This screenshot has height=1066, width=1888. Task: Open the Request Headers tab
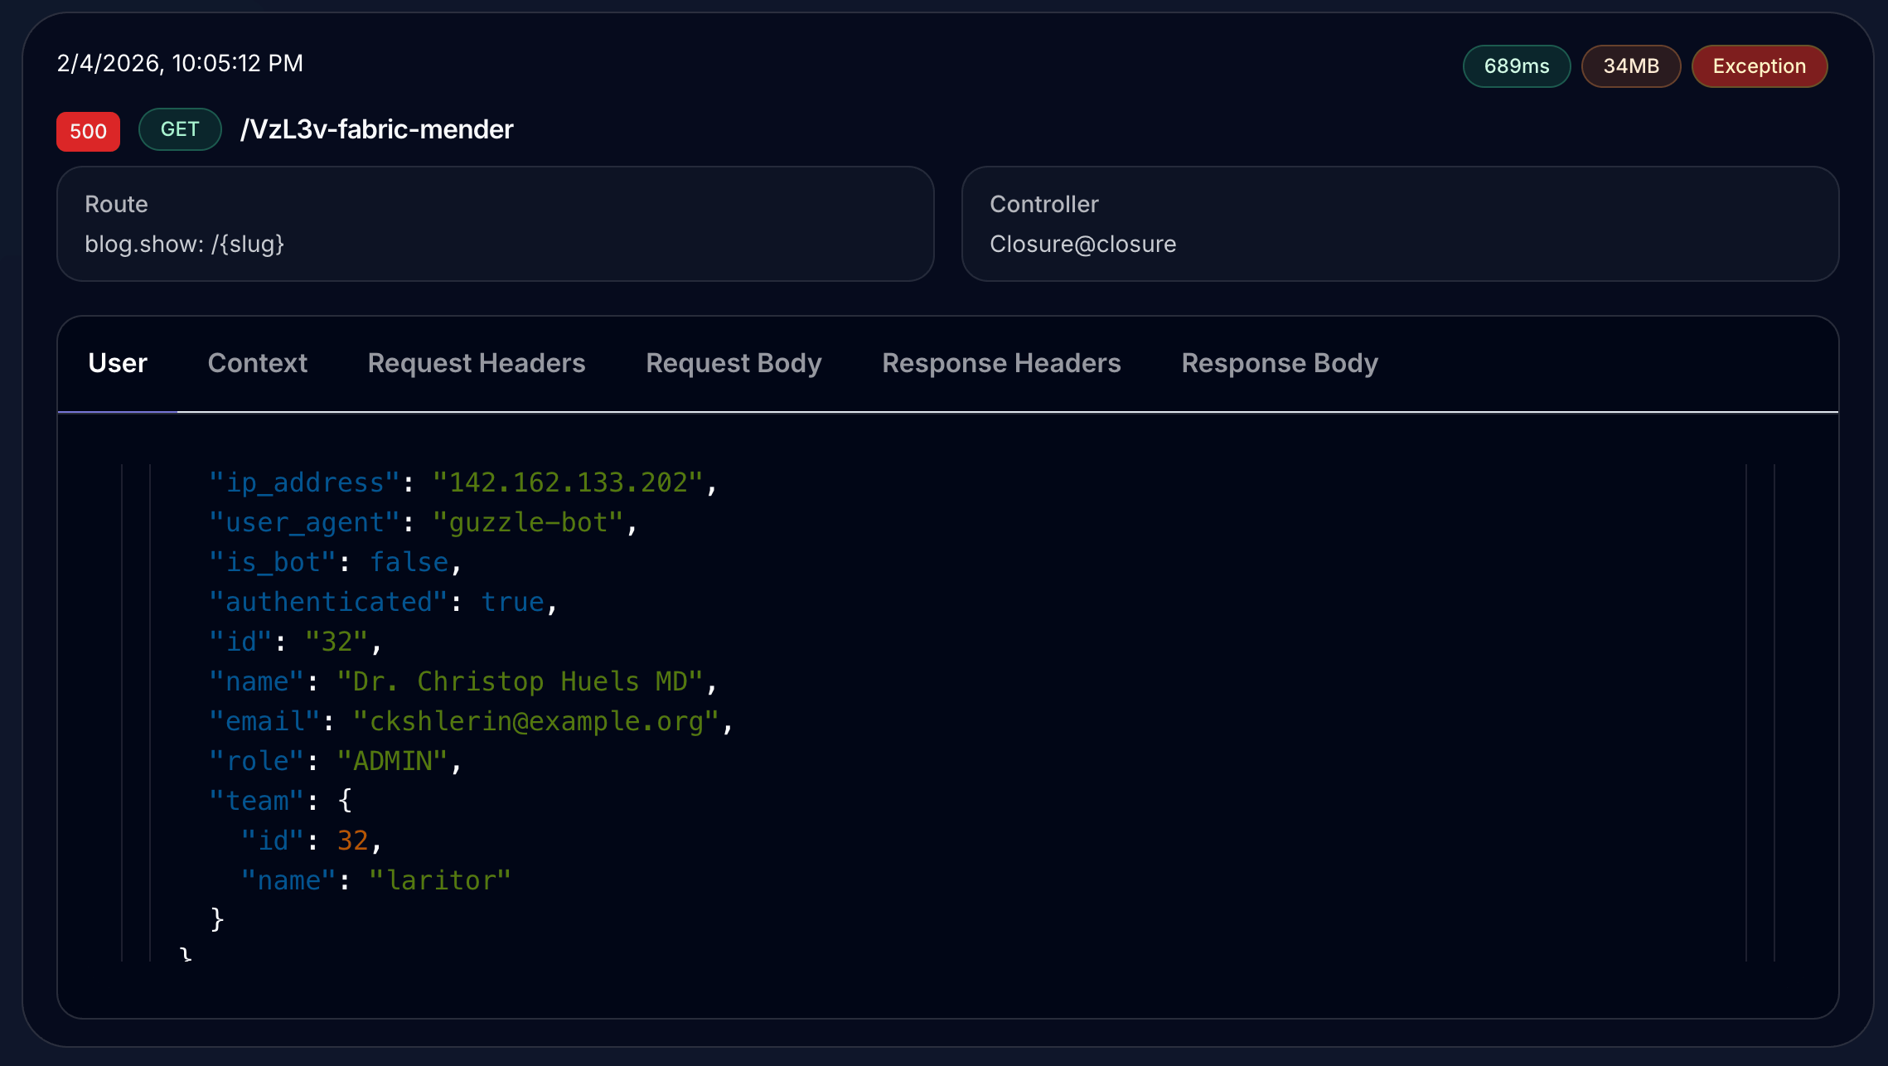point(476,363)
